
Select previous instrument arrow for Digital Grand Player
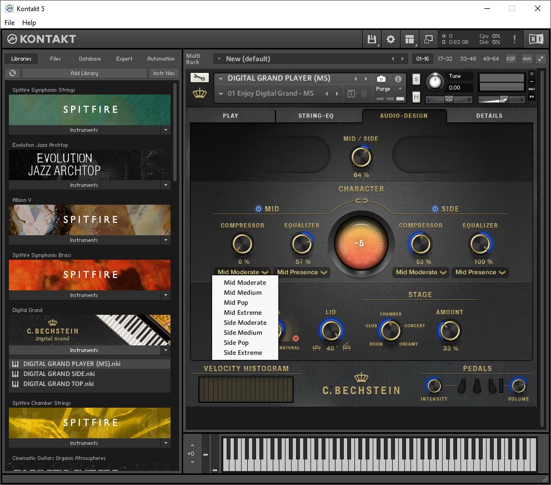tap(355, 79)
